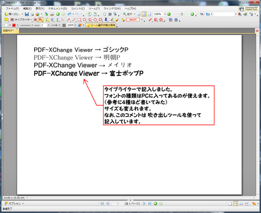This screenshot has width=261, height=213.
Task: Click the Save floppy disk icon
Action: [x=27, y=14]
